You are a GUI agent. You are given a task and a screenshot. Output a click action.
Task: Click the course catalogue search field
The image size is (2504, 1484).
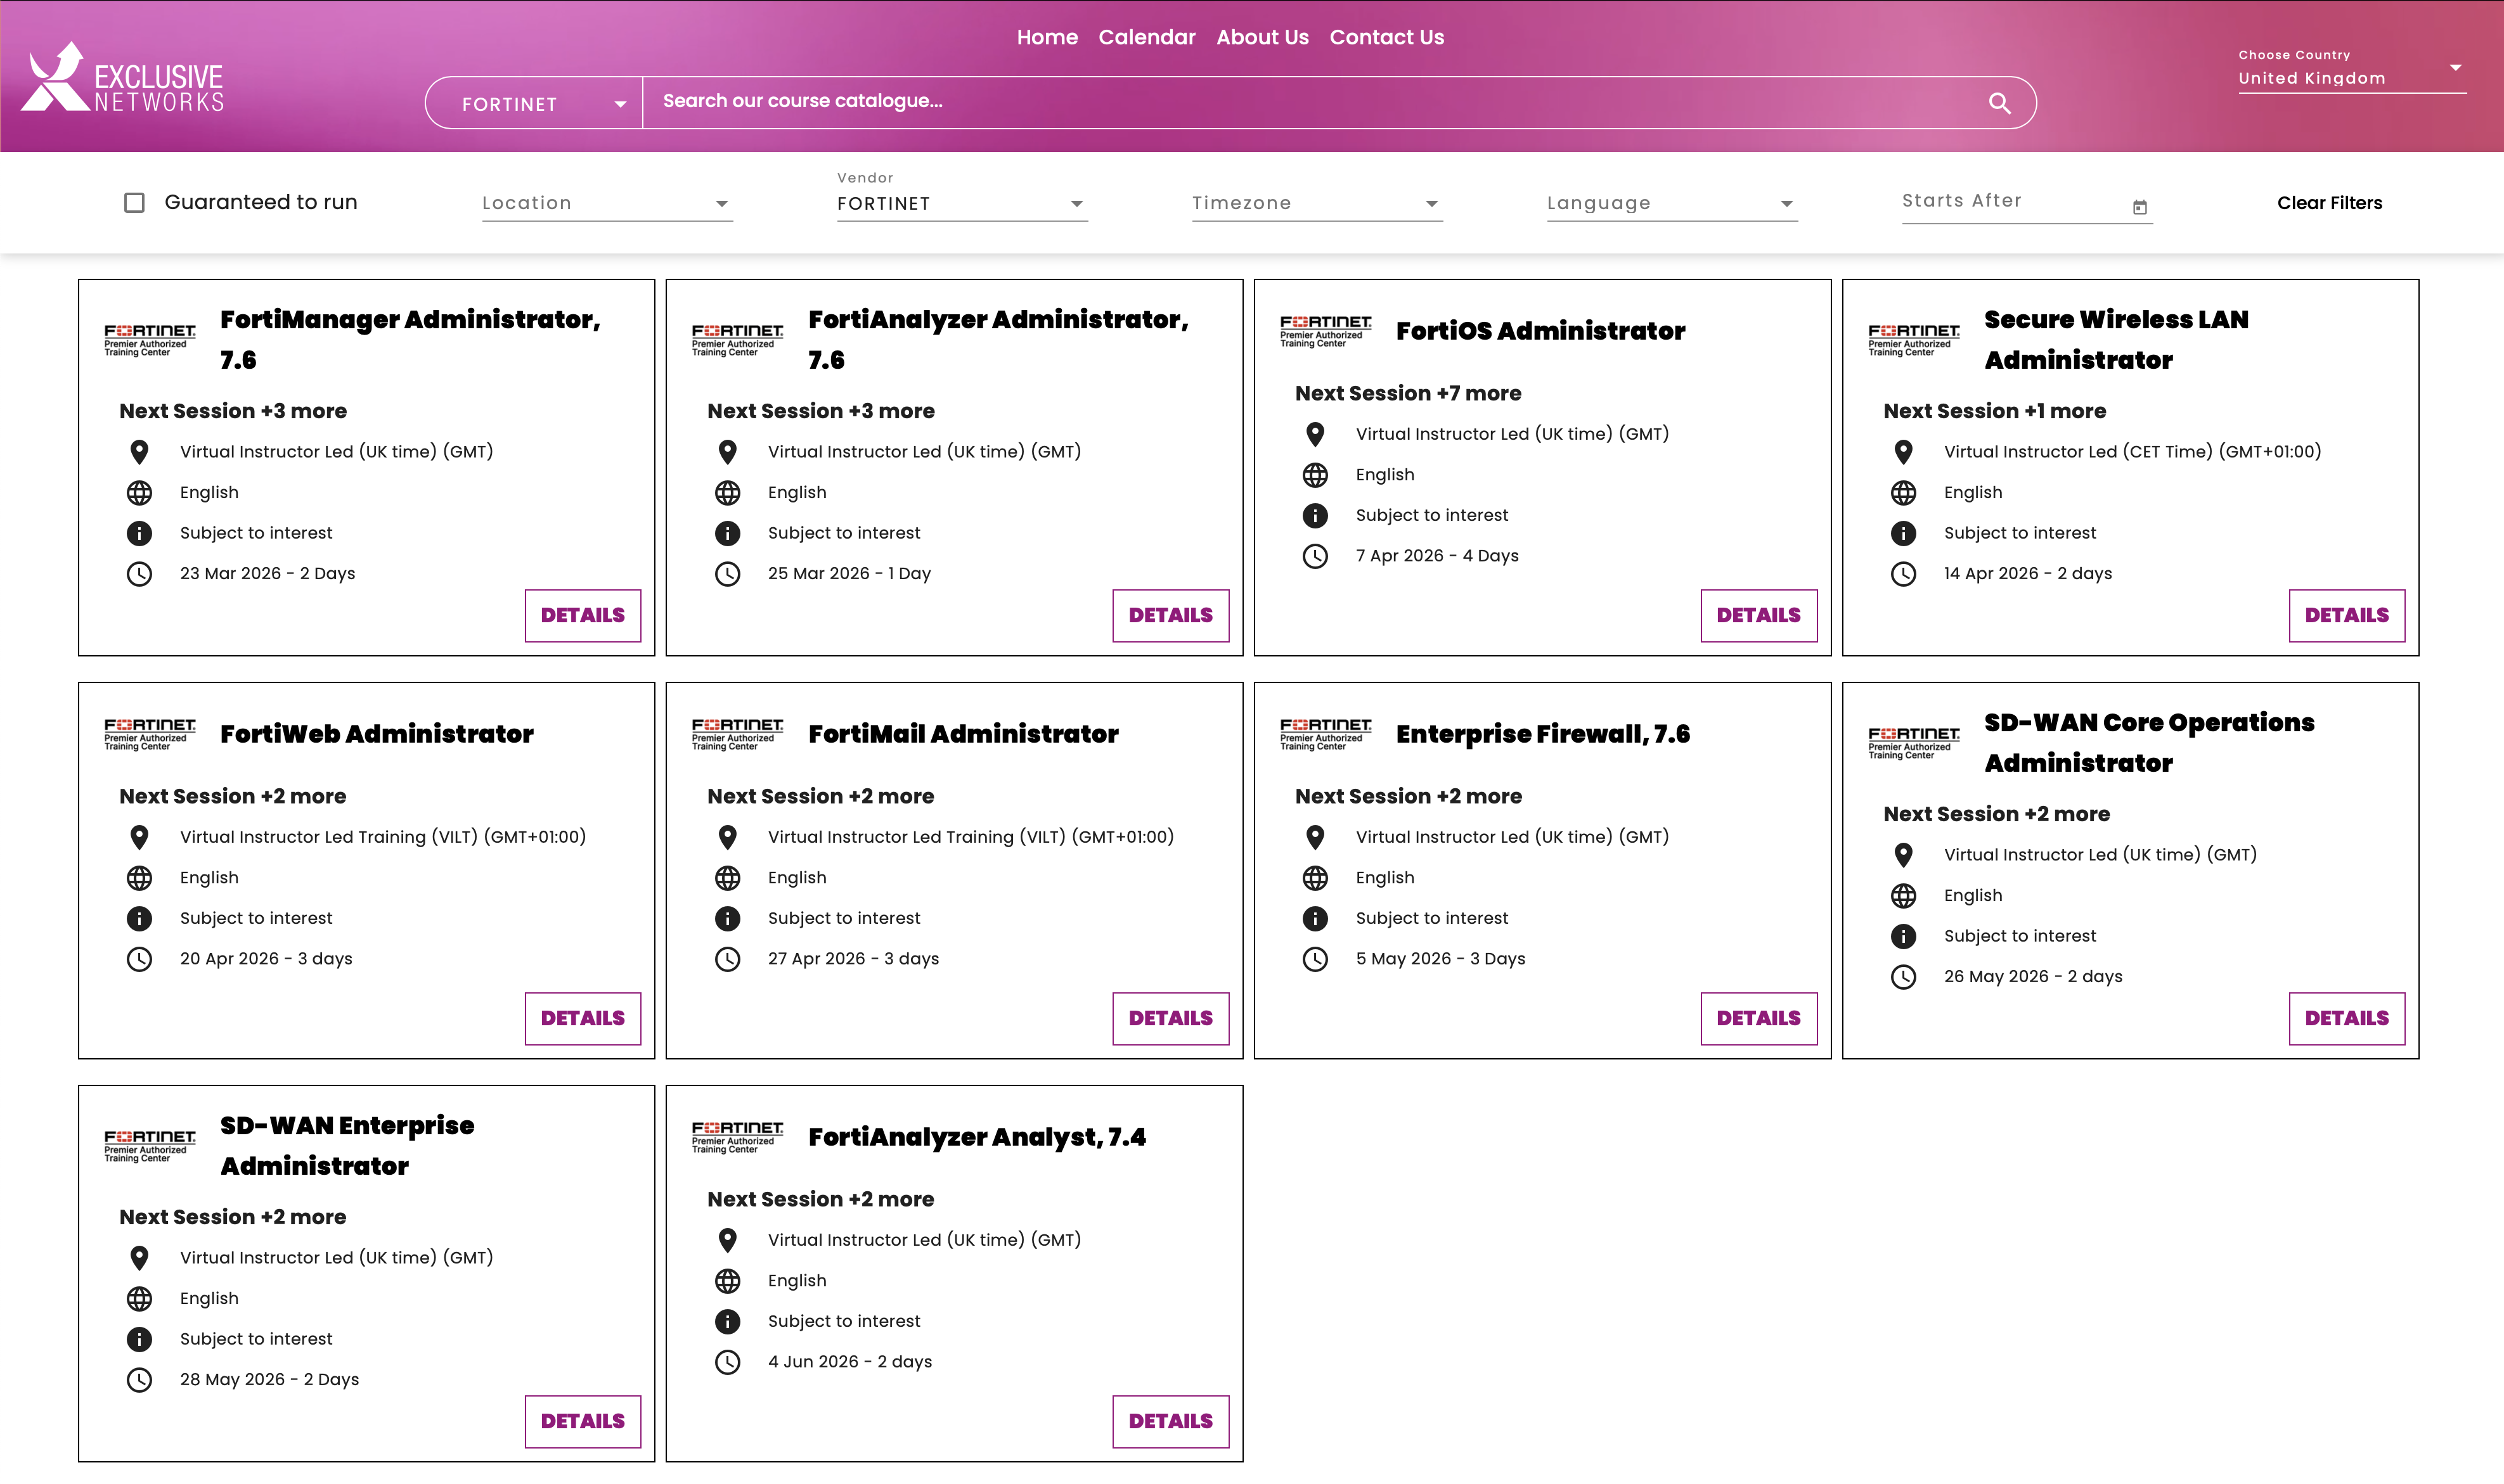1310,102
